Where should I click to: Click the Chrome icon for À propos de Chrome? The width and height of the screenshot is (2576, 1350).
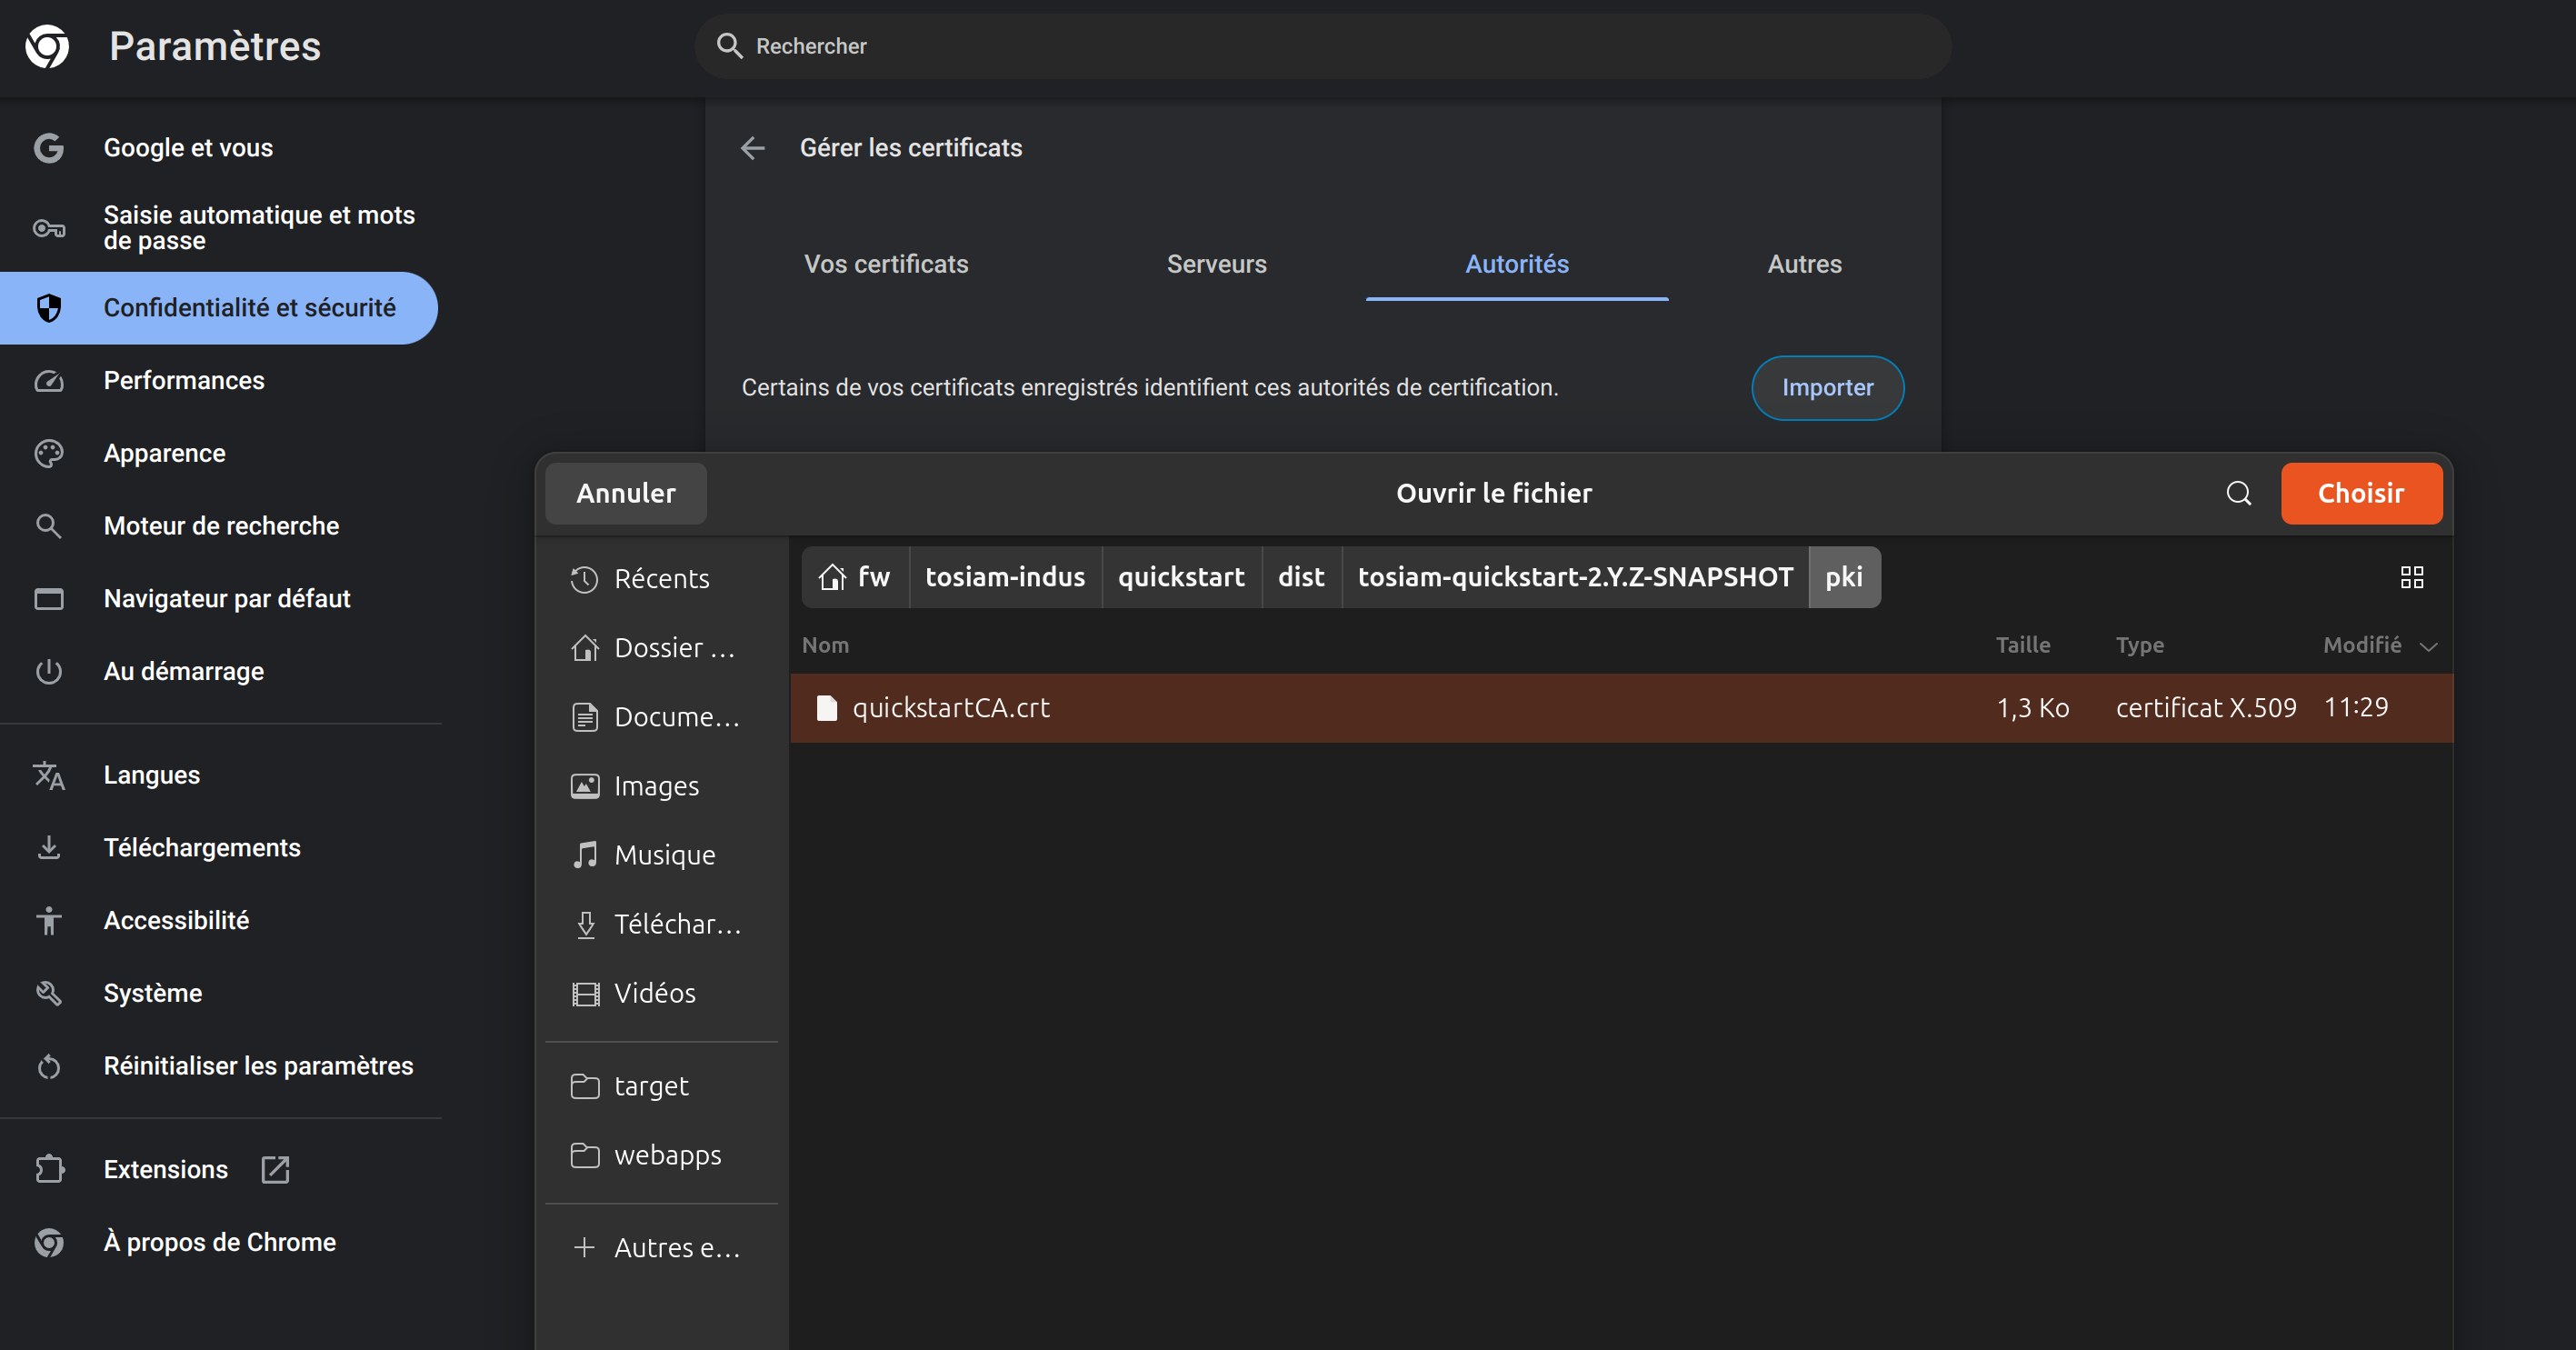(x=49, y=1243)
